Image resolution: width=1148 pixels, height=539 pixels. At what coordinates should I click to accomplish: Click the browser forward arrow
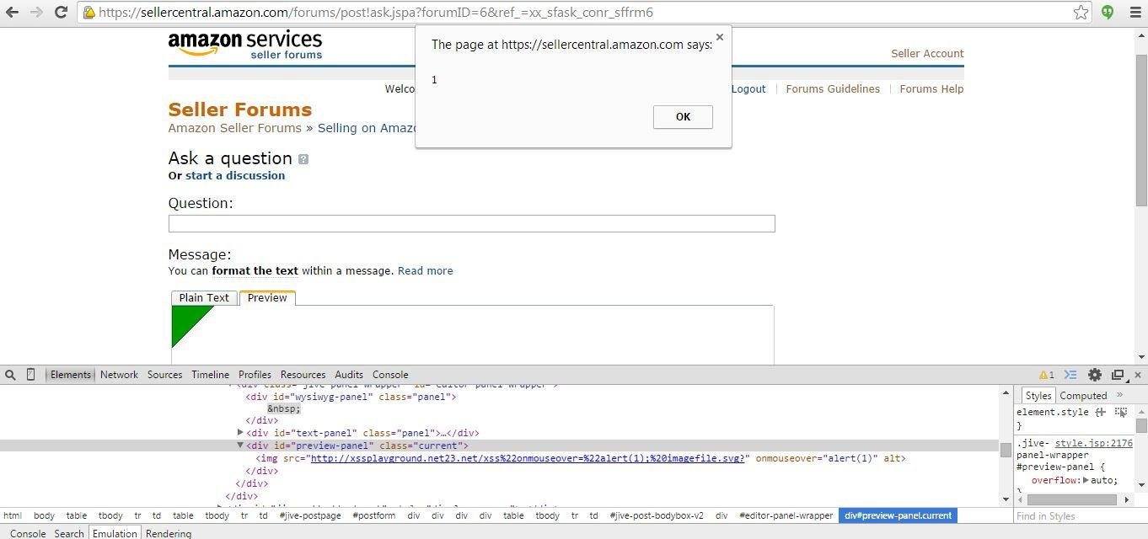click(x=36, y=12)
